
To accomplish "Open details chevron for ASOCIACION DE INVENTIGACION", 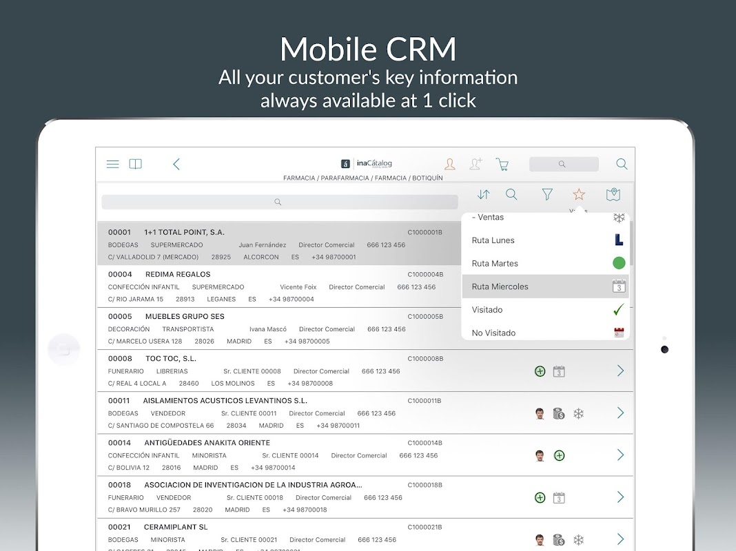I will pos(620,497).
